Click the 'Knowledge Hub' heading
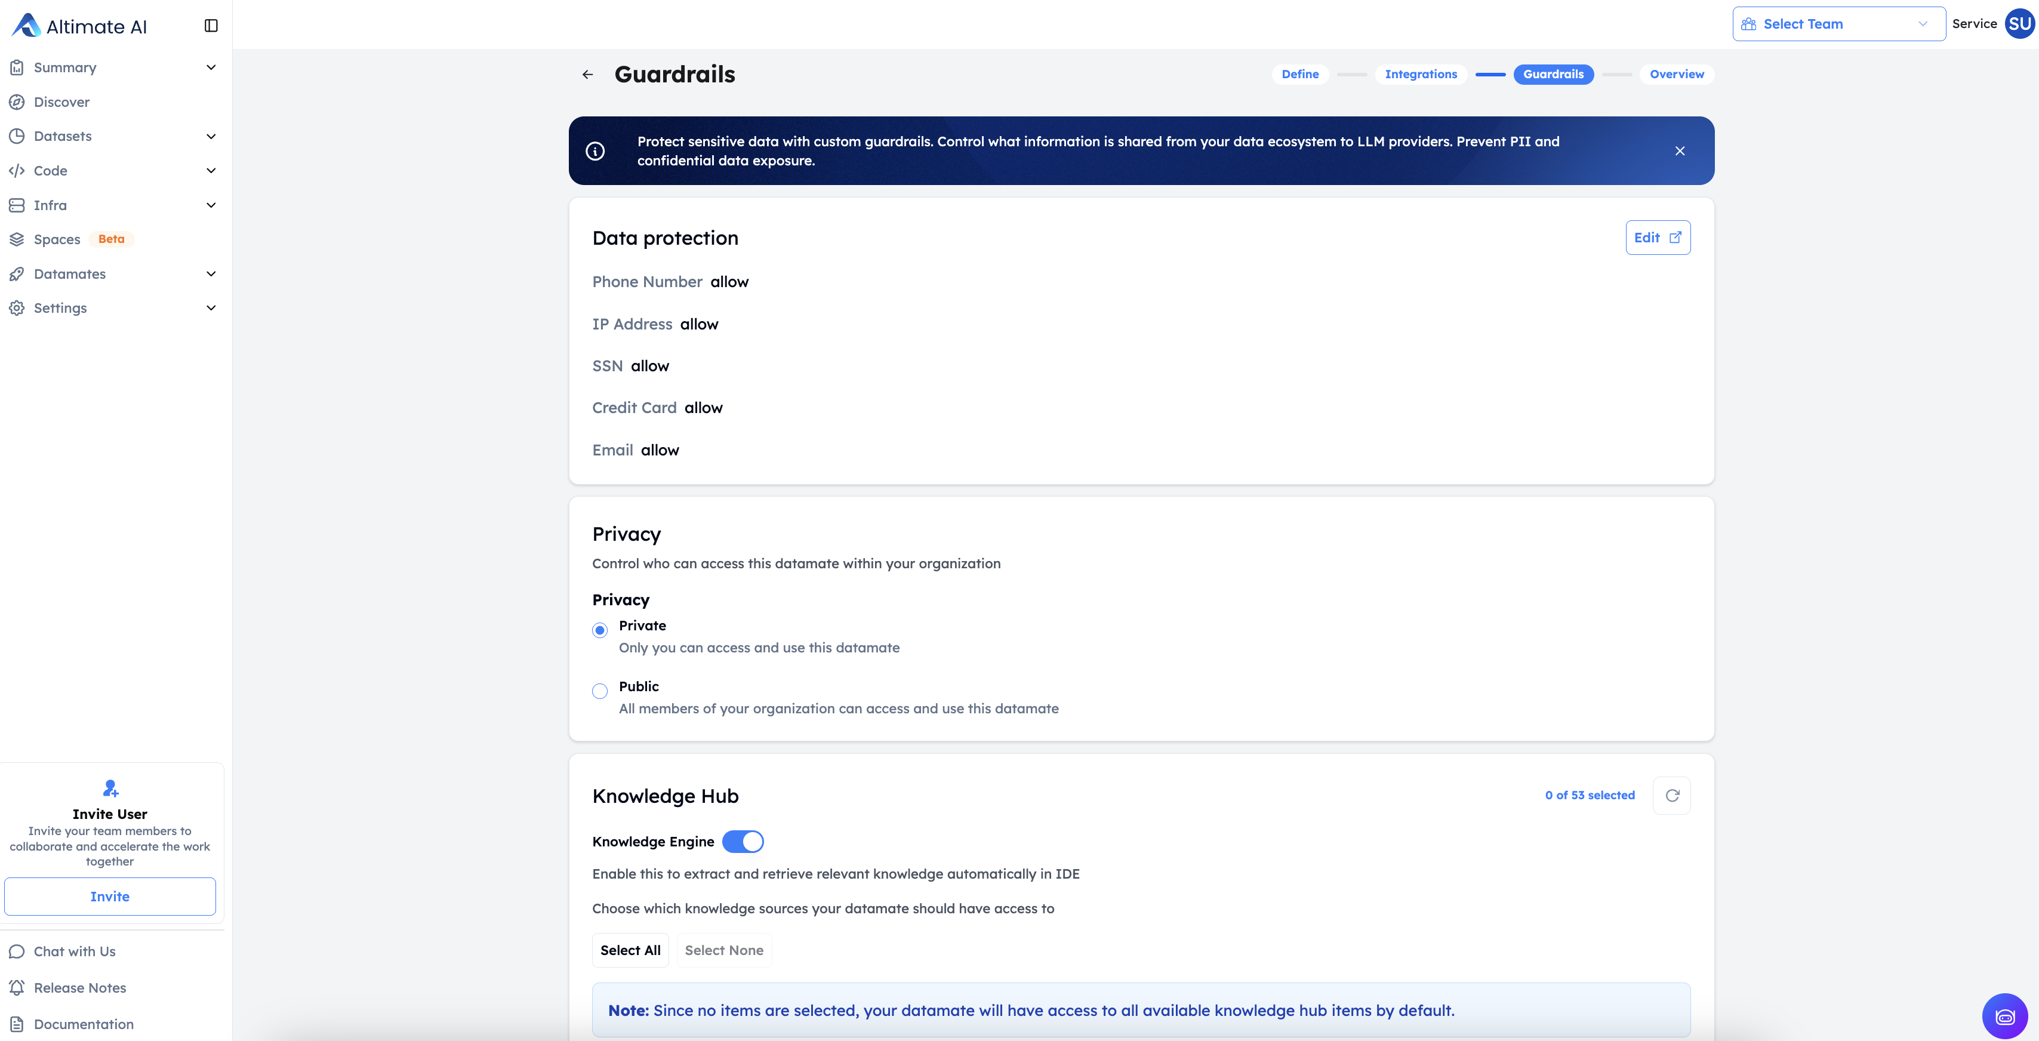2039x1041 pixels. pos(665,796)
